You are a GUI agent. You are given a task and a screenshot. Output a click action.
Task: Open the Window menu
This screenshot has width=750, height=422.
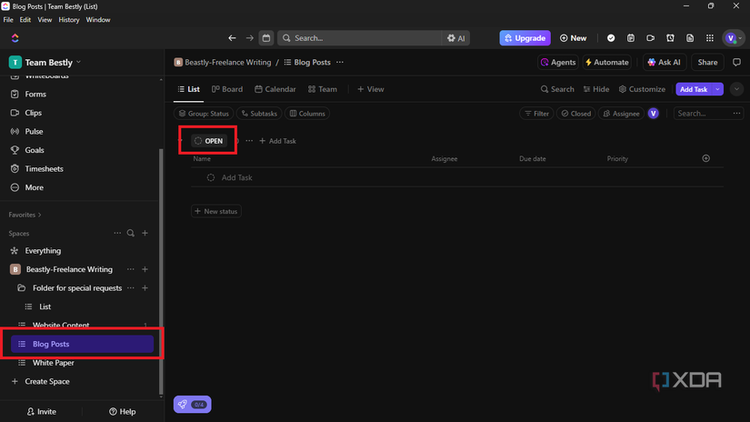click(x=98, y=20)
